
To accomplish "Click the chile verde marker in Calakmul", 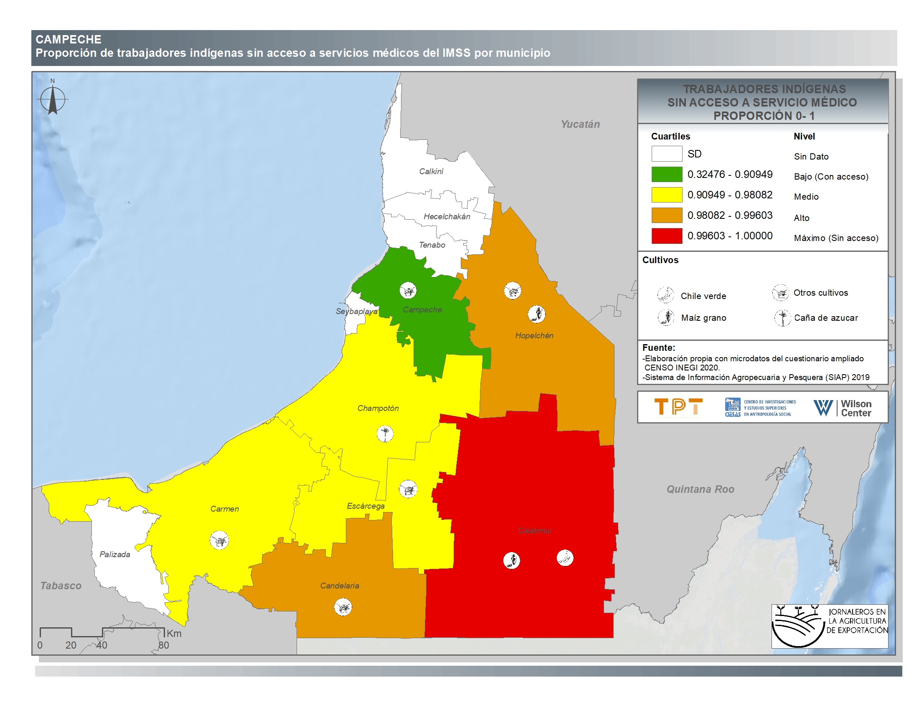I will coord(565,558).
